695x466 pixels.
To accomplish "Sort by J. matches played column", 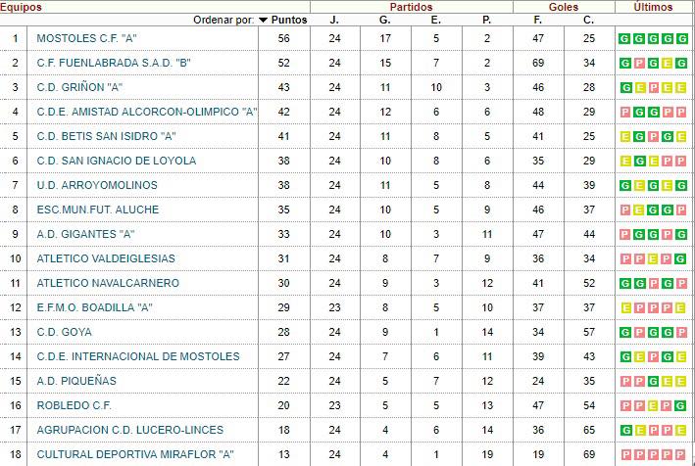I will click(x=334, y=20).
